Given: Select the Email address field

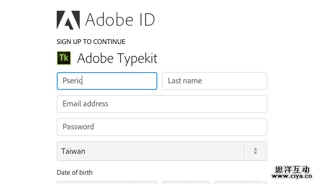Looking at the screenshot, I should (162, 104).
